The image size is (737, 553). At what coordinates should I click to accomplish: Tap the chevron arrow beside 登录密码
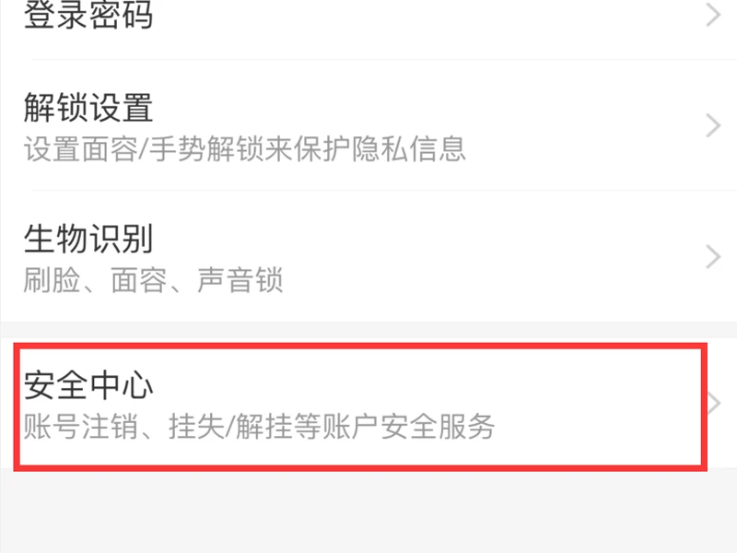713,14
